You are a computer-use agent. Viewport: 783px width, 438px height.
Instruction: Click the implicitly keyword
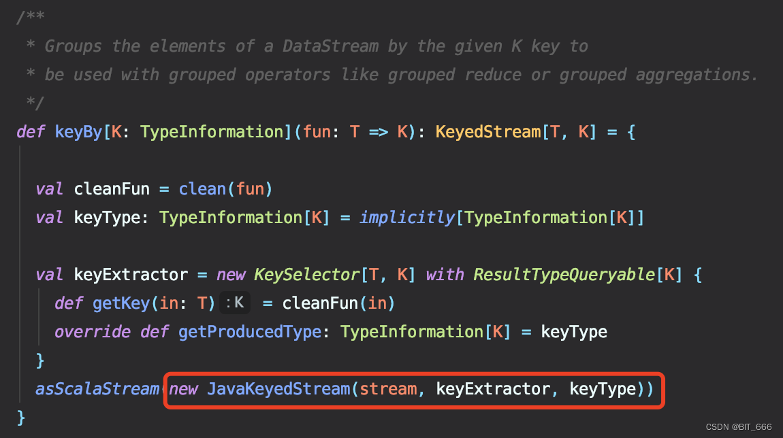406,217
